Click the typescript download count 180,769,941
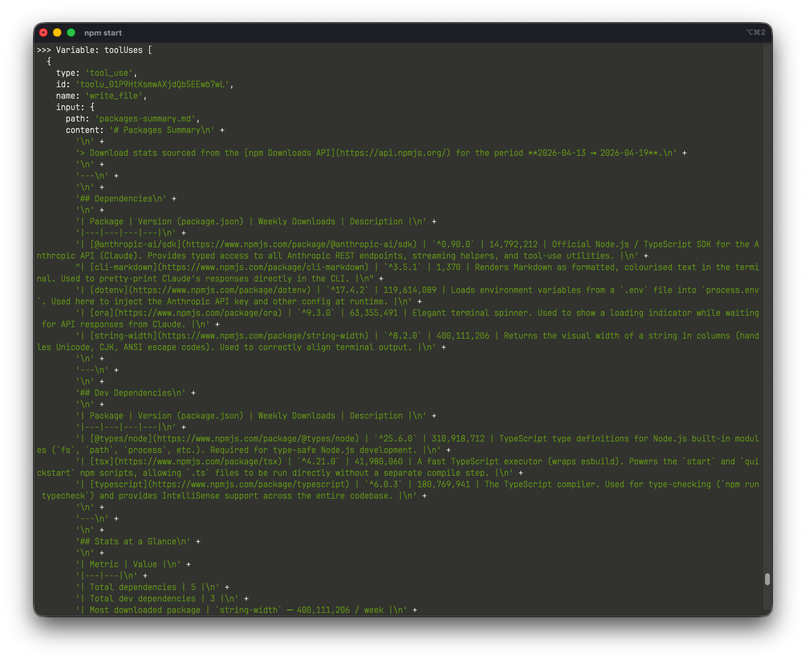Screen dimensions: 806x661 pos(444,484)
